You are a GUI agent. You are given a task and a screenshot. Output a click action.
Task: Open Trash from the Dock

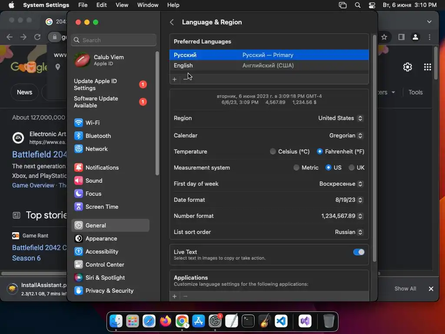(x=329, y=321)
